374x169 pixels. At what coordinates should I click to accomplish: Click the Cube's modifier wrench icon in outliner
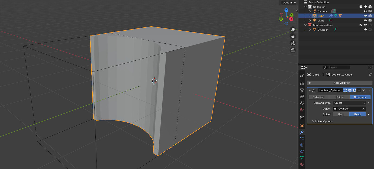coord(331,16)
